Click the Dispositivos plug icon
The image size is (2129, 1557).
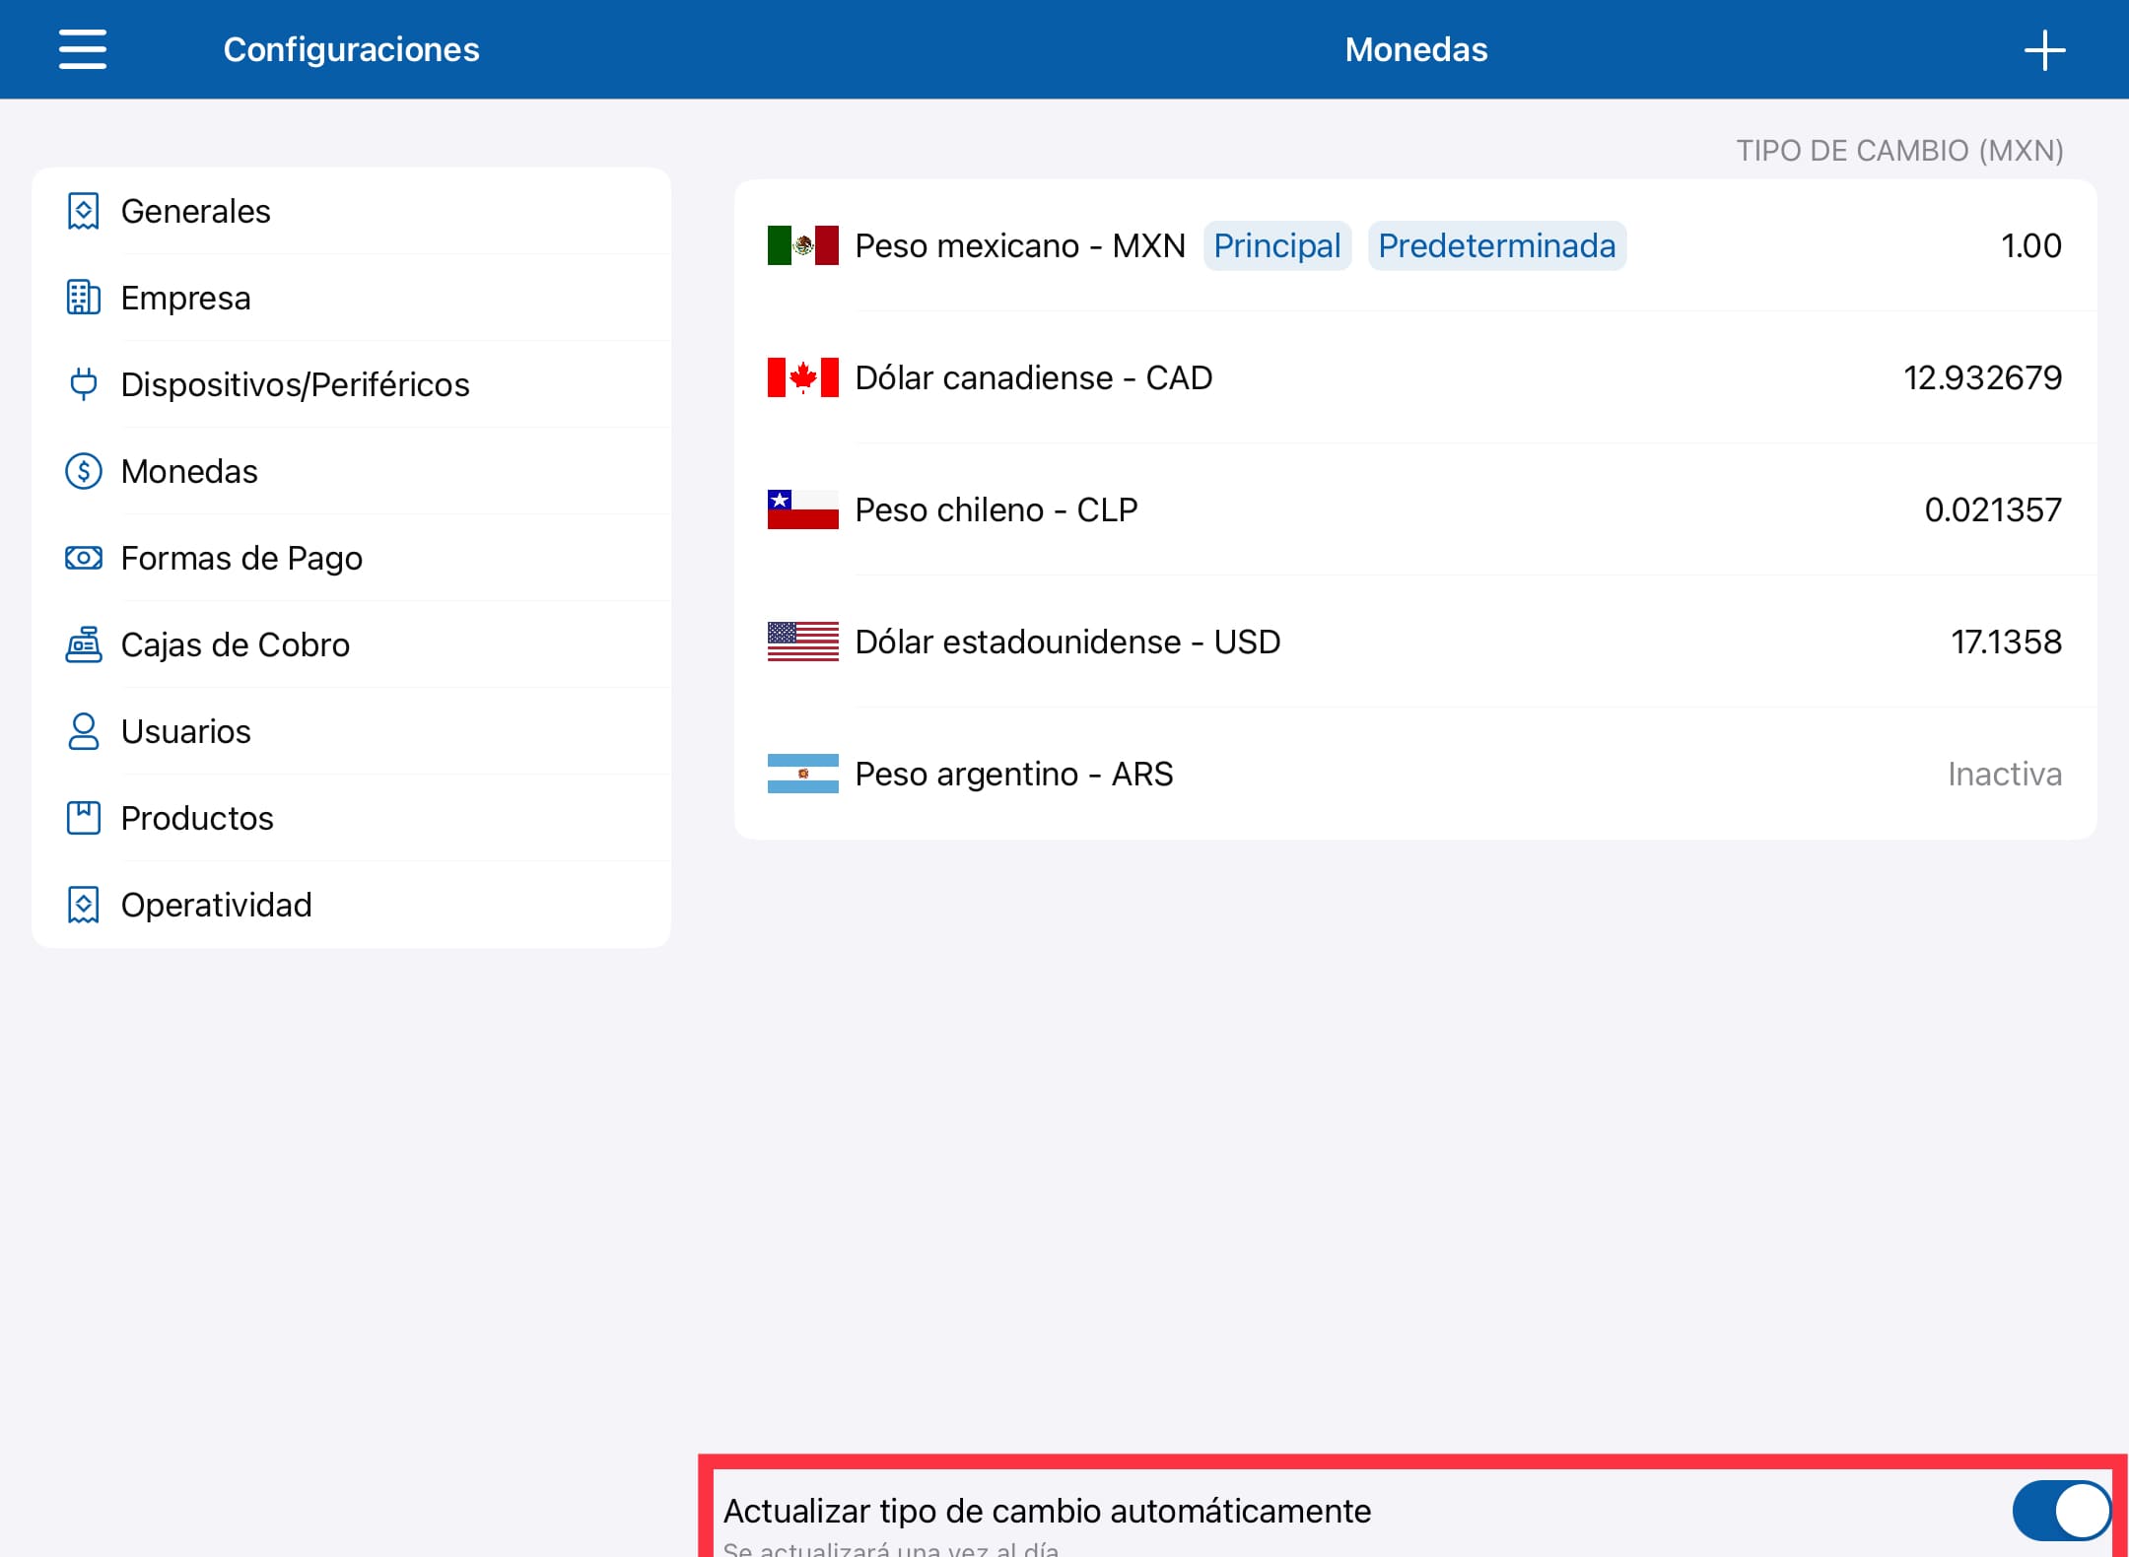(84, 384)
